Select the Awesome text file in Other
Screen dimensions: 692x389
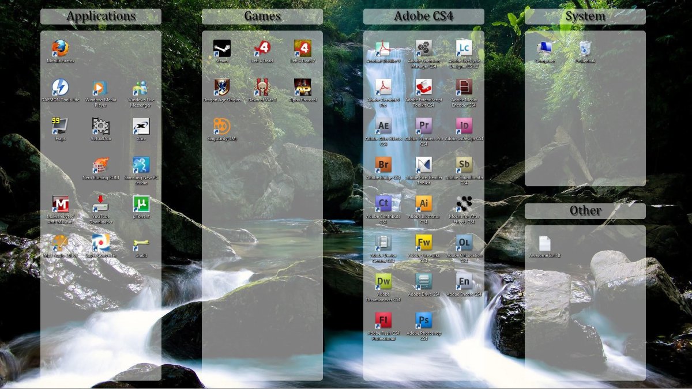click(545, 243)
